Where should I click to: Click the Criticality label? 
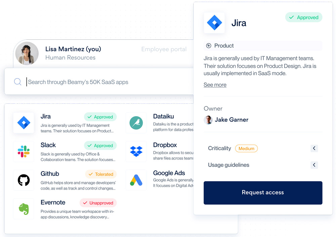click(219, 148)
